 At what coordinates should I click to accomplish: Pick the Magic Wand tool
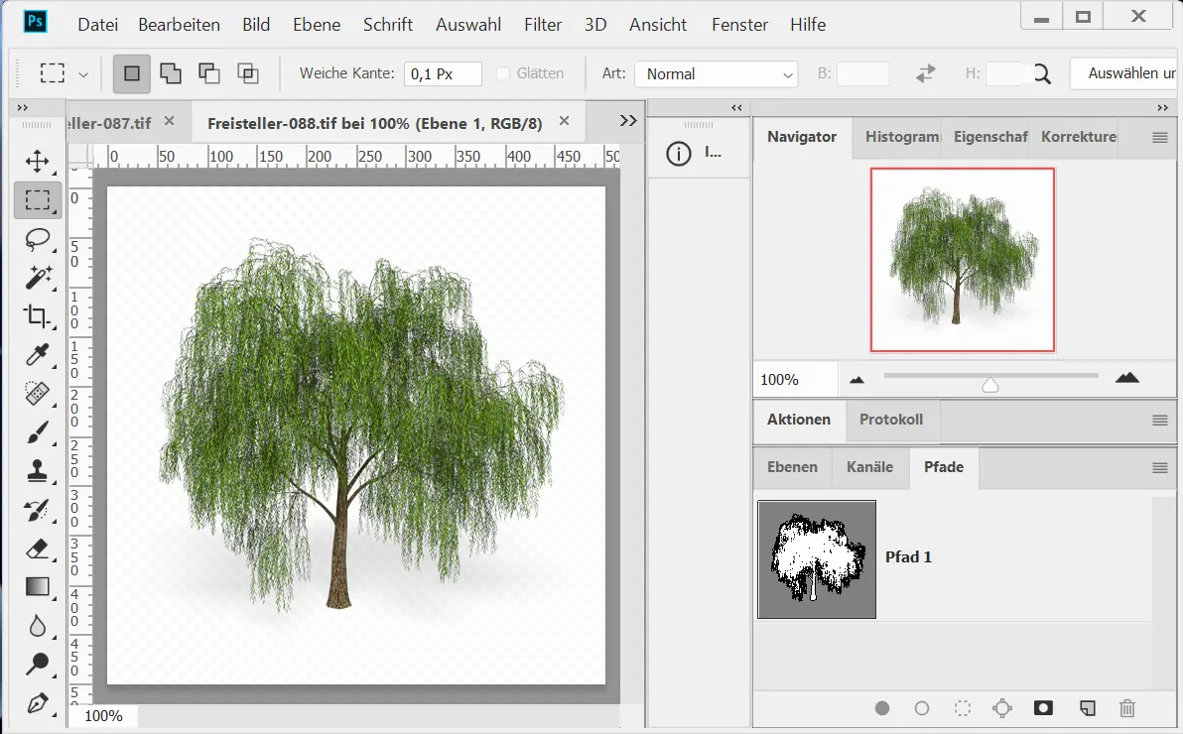tap(38, 278)
